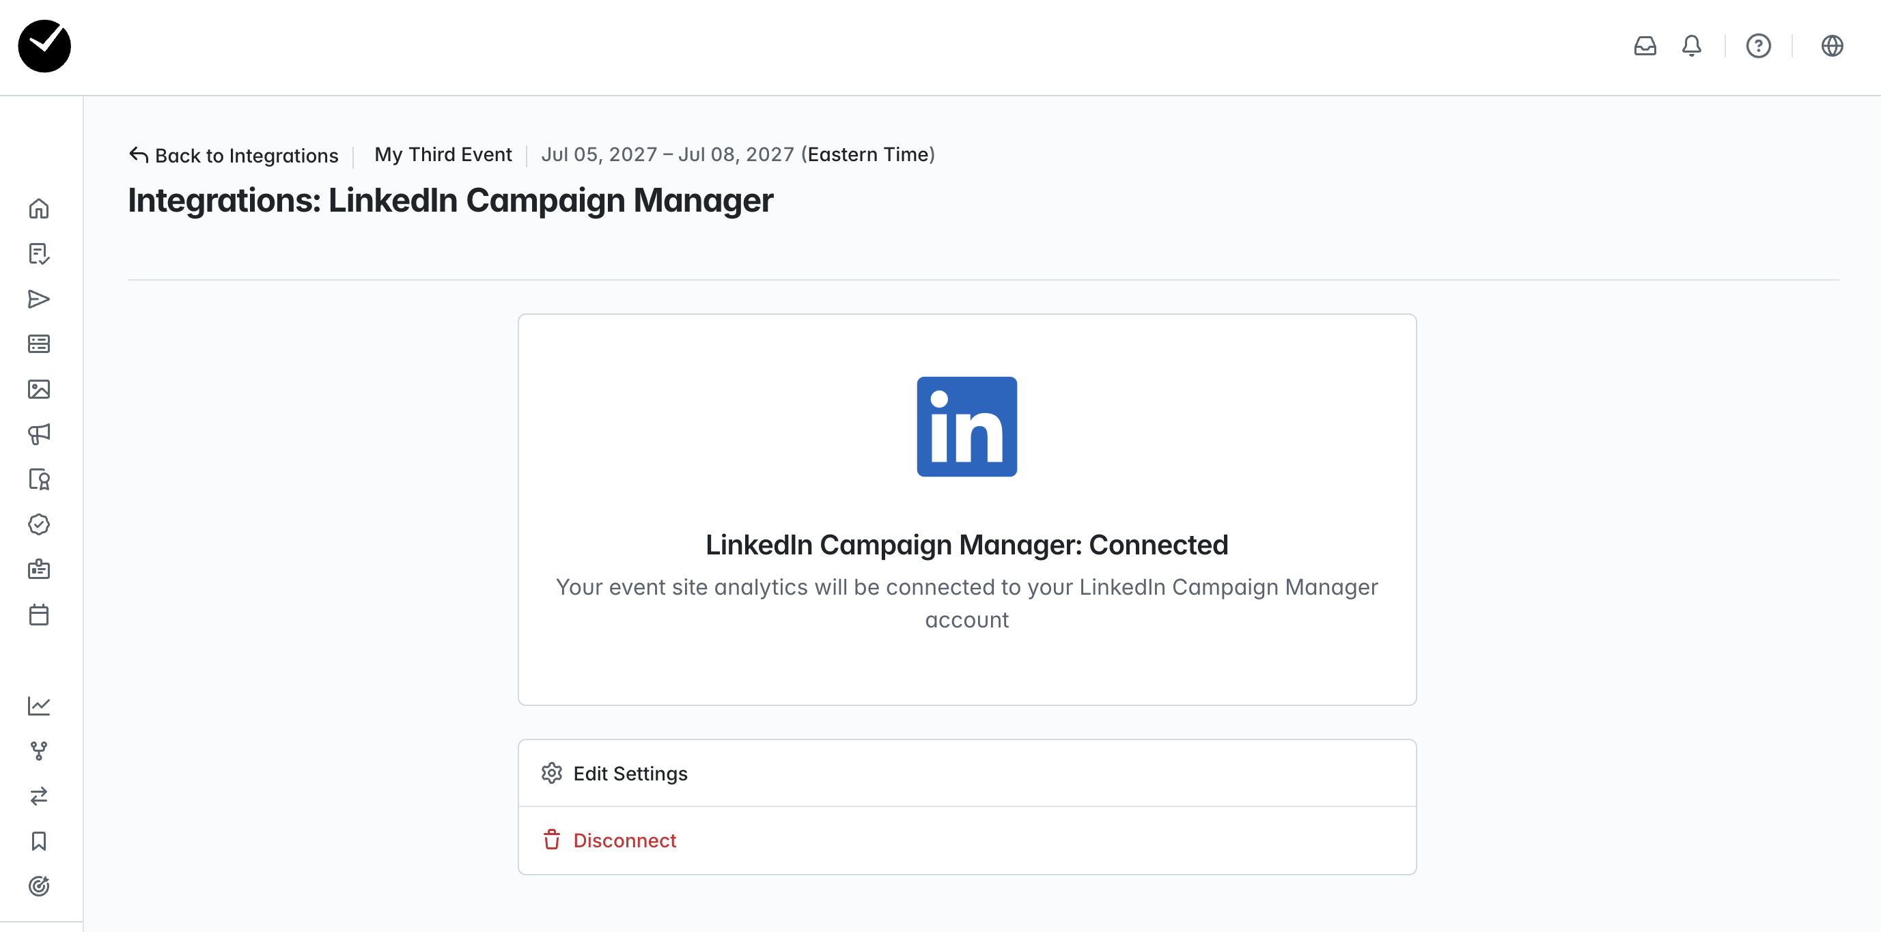Open the globe language icon
The height and width of the screenshot is (932, 1881).
tap(1832, 46)
